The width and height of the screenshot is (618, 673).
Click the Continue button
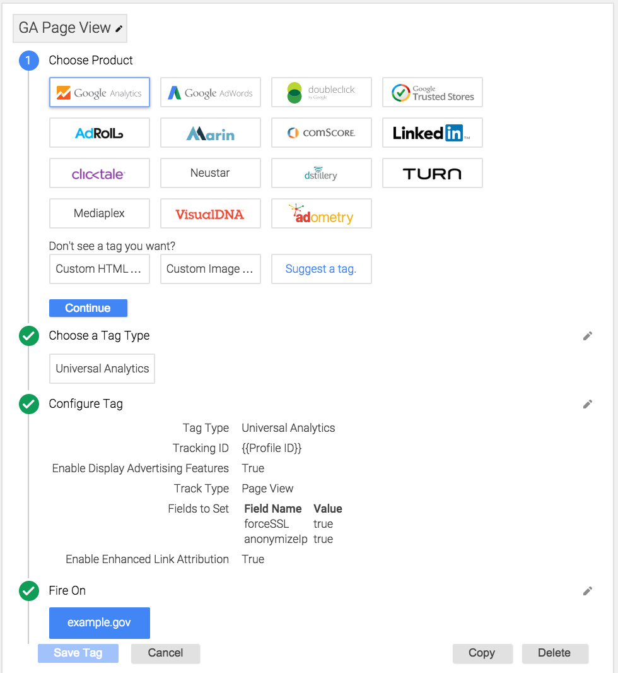tap(88, 308)
